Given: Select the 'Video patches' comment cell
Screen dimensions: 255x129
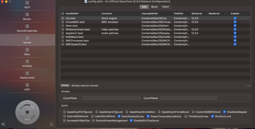Looking at the screenshot, I should pyautogui.click(x=110, y=30).
